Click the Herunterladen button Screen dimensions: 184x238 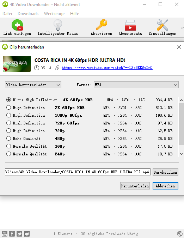pyautogui.click(x=135, y=186)
